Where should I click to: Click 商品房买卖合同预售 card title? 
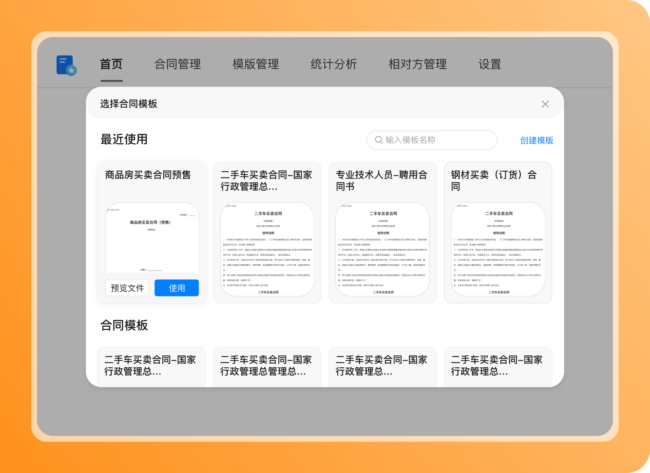[148, 175]
